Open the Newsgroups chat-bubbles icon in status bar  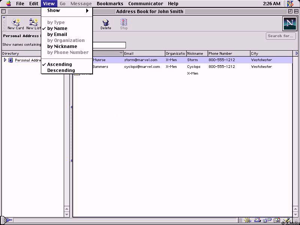267,220
